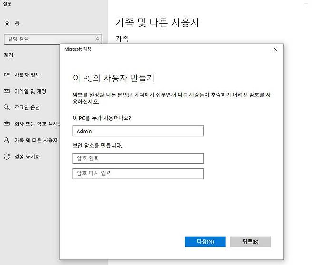
Task: Click the 암호 다시 입력 confirm field
Action: coord(138,173)
